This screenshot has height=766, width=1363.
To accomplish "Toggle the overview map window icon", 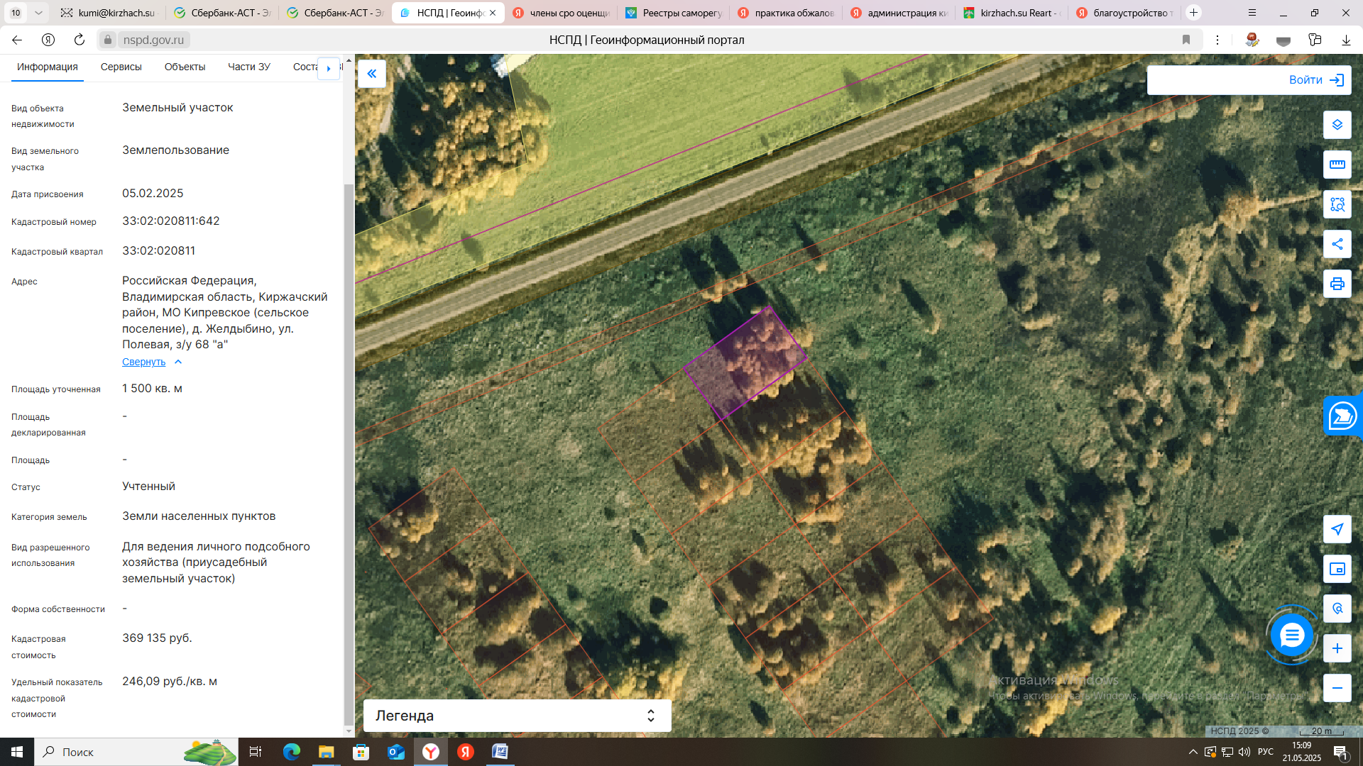I will (1337, 569).
